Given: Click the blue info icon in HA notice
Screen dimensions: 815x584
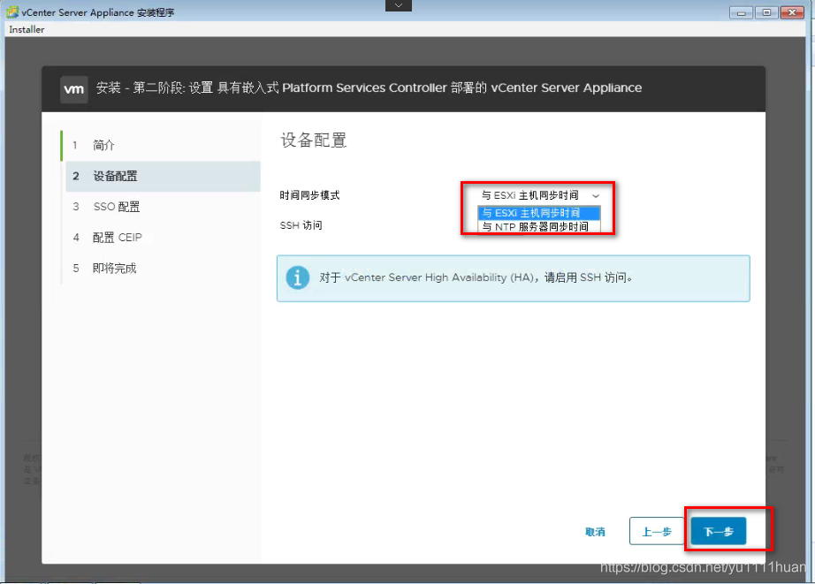Looking at the screenshot, I should point(298,278).
